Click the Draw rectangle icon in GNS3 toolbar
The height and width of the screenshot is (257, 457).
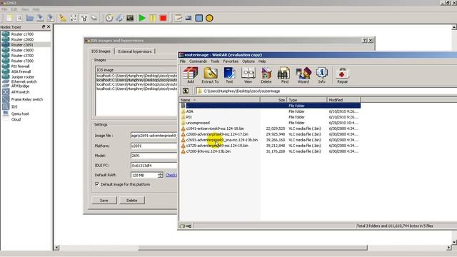(199, 18)
